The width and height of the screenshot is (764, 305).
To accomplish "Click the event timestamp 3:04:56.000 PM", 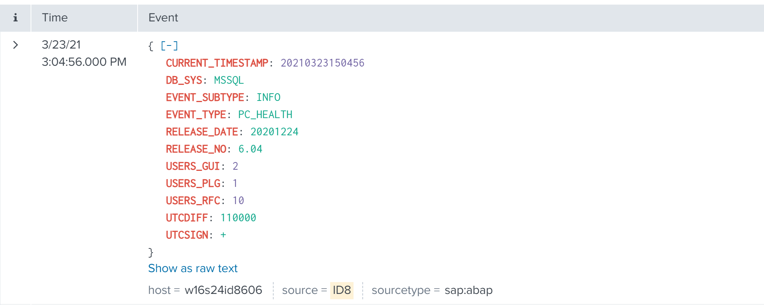I will click(x=84, y=62).
